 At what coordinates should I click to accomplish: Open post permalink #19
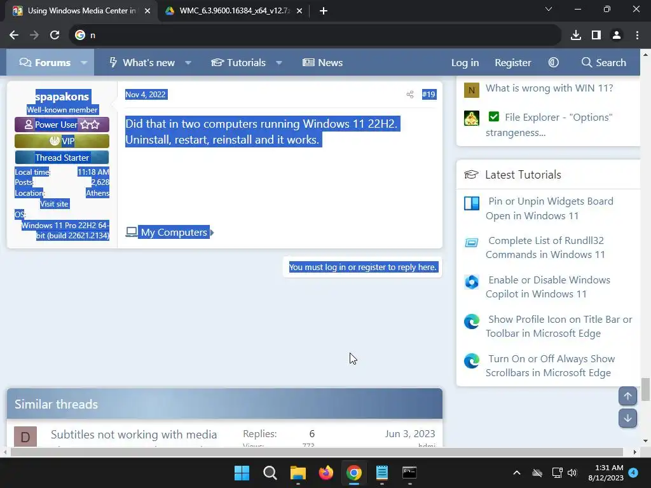(x=428, y=95)
